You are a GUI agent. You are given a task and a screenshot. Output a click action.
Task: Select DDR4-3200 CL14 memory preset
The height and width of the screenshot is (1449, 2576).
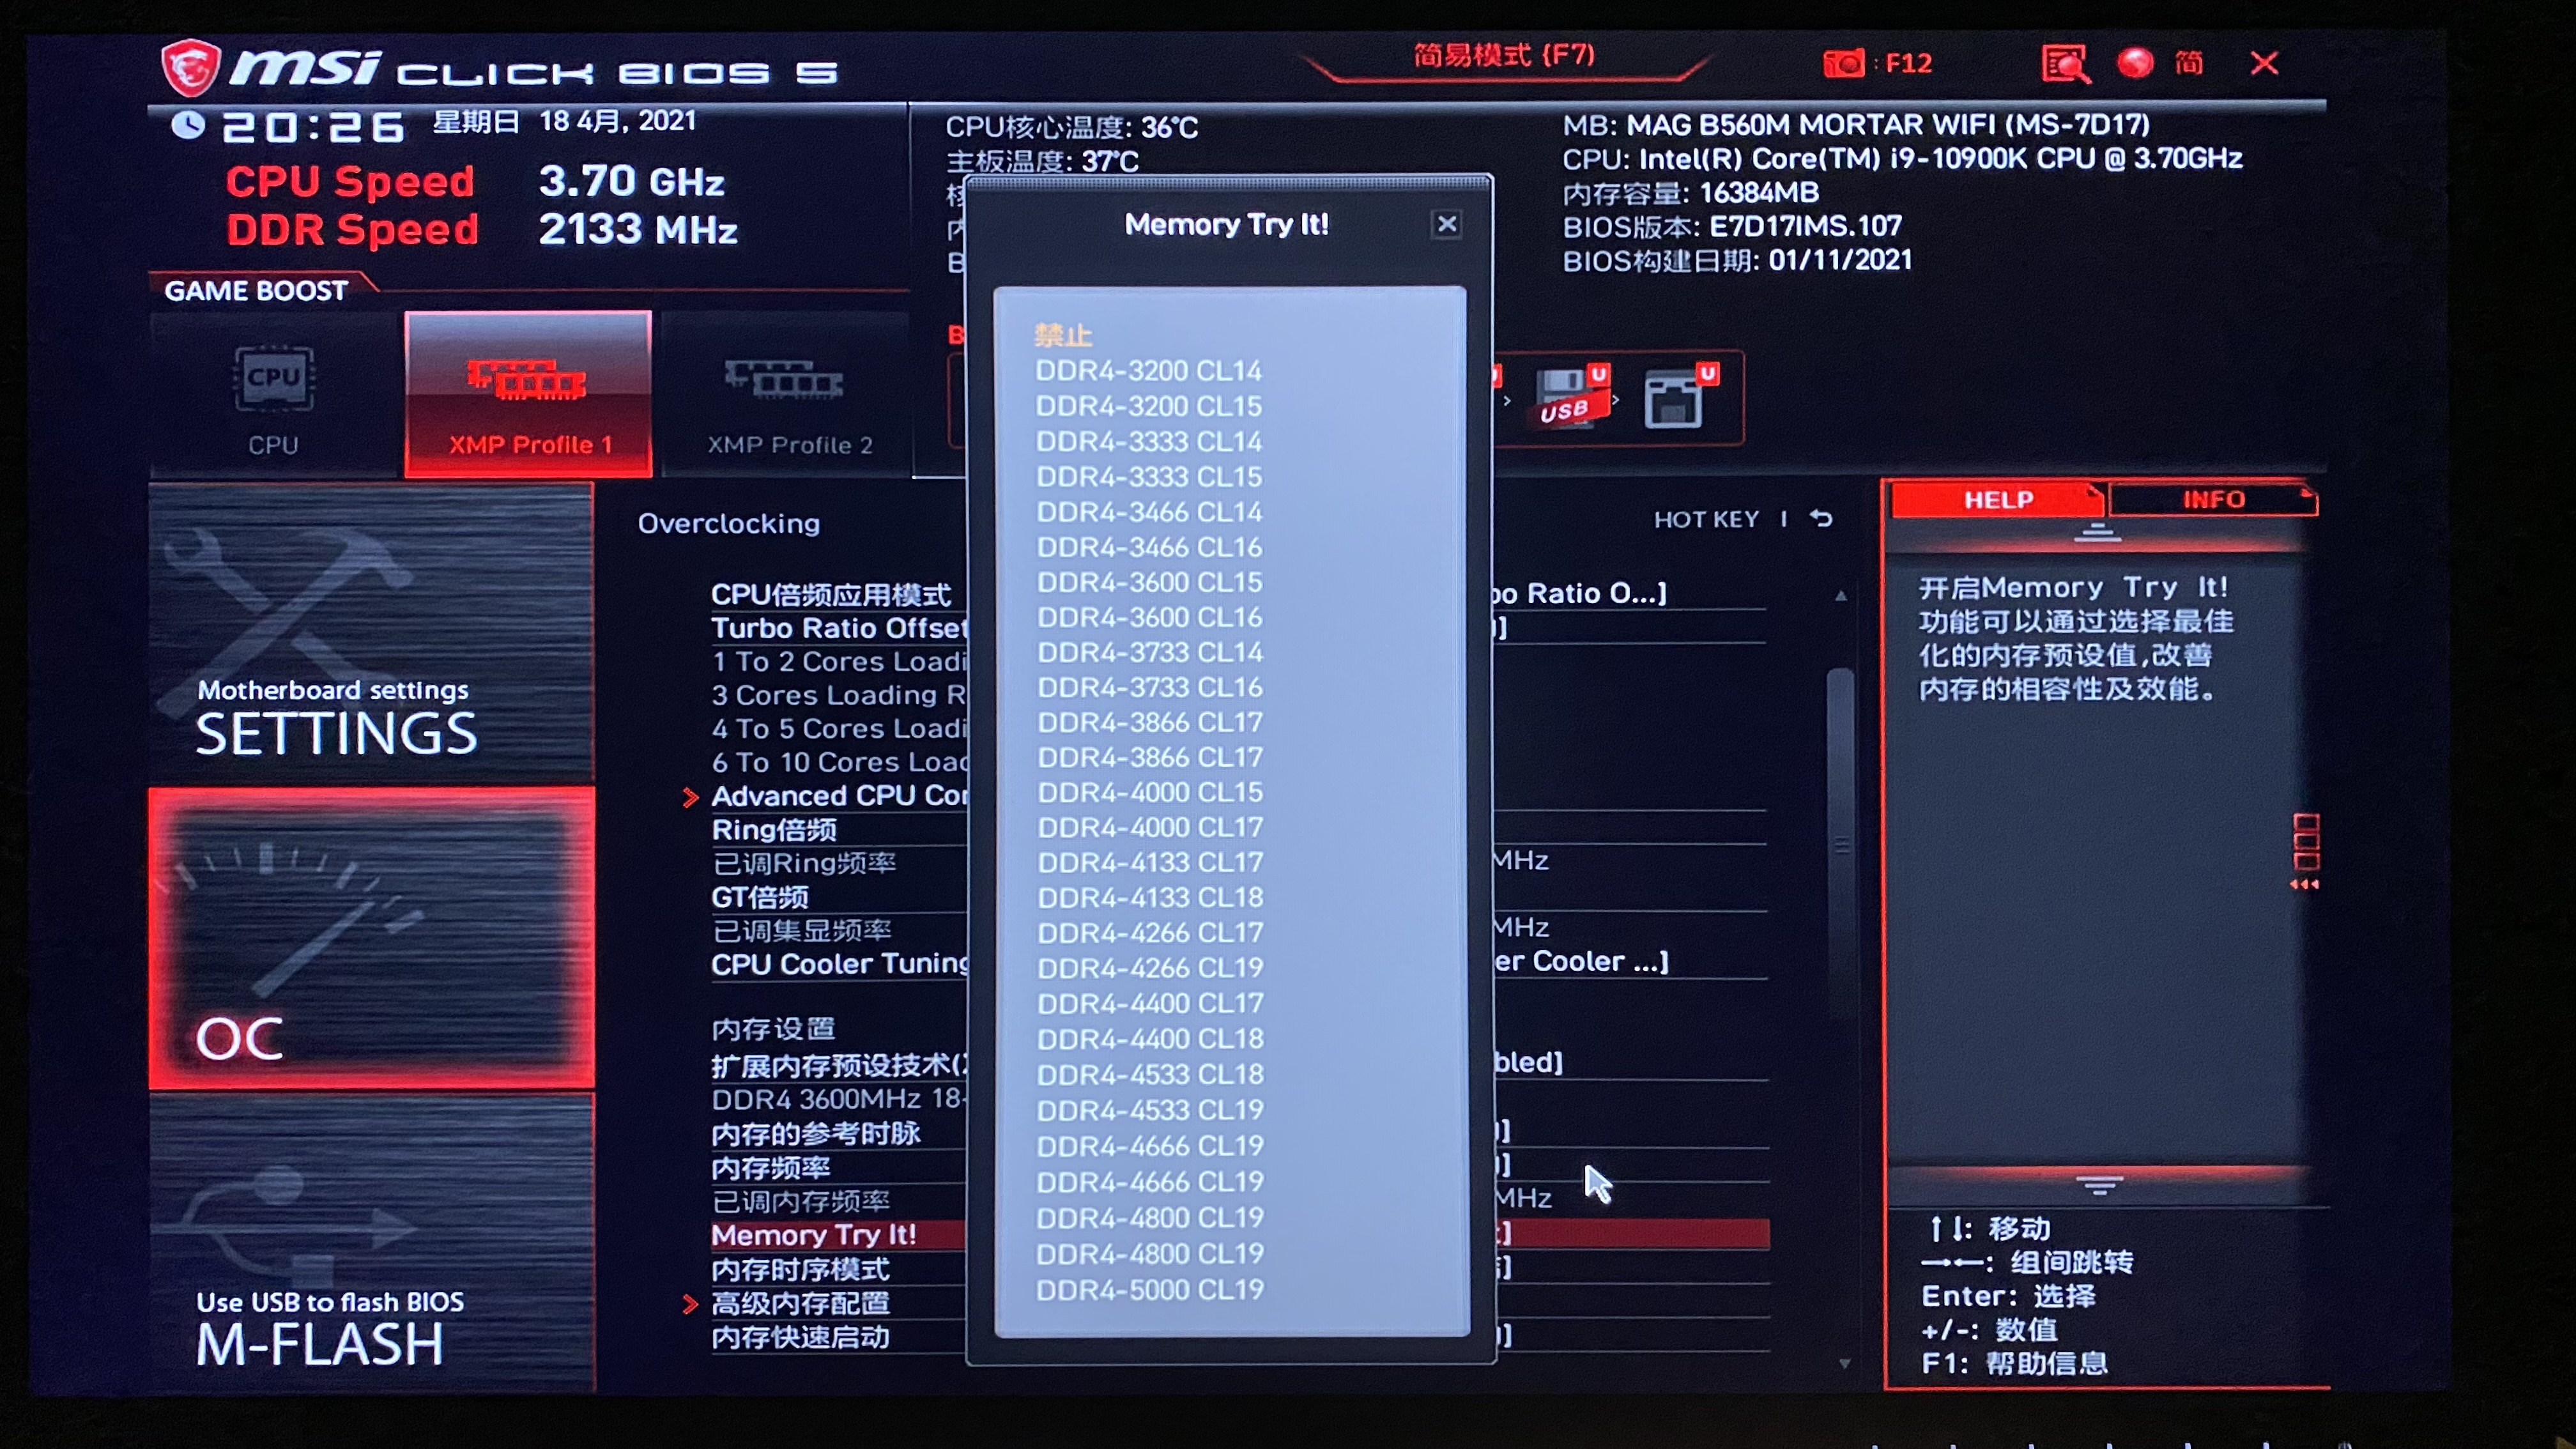[1148, 370]
